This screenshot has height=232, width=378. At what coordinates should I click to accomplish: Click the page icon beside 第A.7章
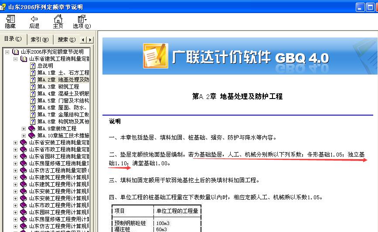(33, 115)
